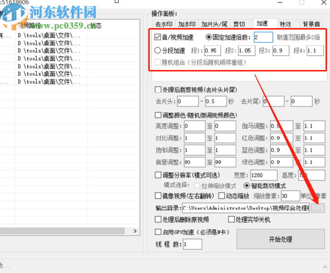
Task: Click the 线程数 input field
Action: (193, 244)
